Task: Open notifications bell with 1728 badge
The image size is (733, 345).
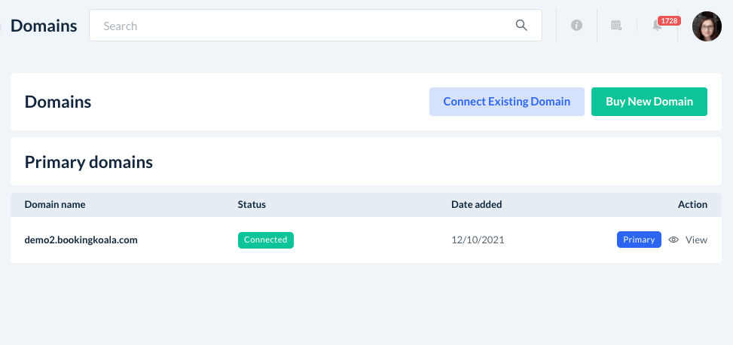Action: coord(657,26)
